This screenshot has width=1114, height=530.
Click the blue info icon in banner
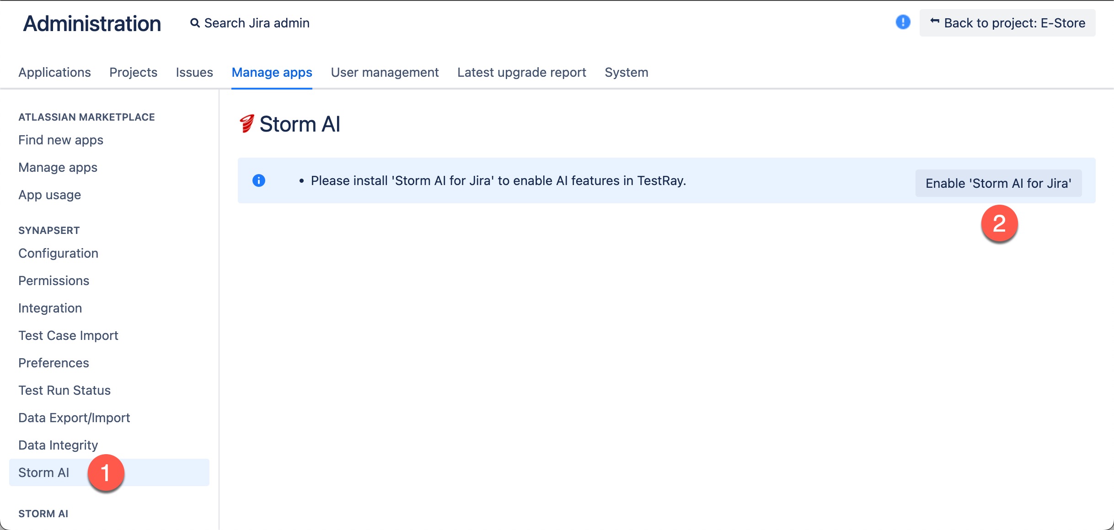[x=259, y=180]
